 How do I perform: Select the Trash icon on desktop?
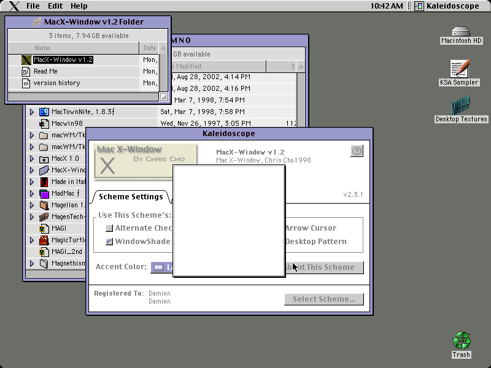tap(462, 341)
